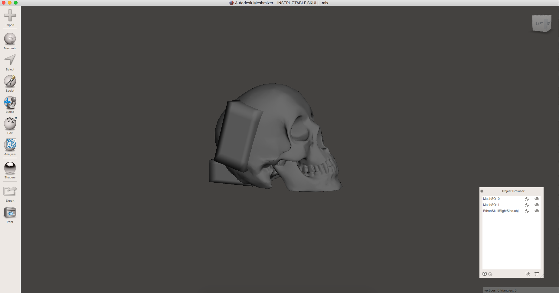Toggle snapping target for MeshSO10
The image size is (559, 293).
pos(527,199)
